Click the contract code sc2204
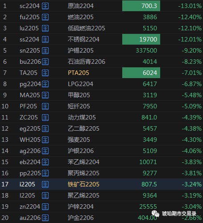This screenshot has height=223, width=203. pyautogui.click(x=29, y=6)
